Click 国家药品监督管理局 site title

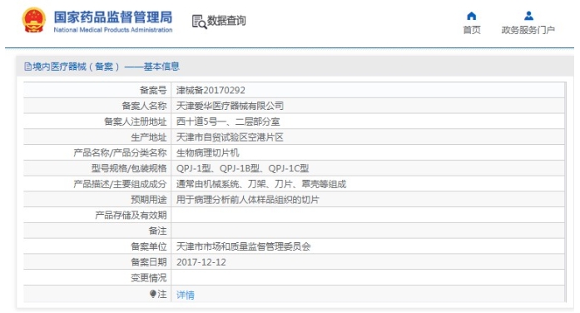(x=113, y=17)
